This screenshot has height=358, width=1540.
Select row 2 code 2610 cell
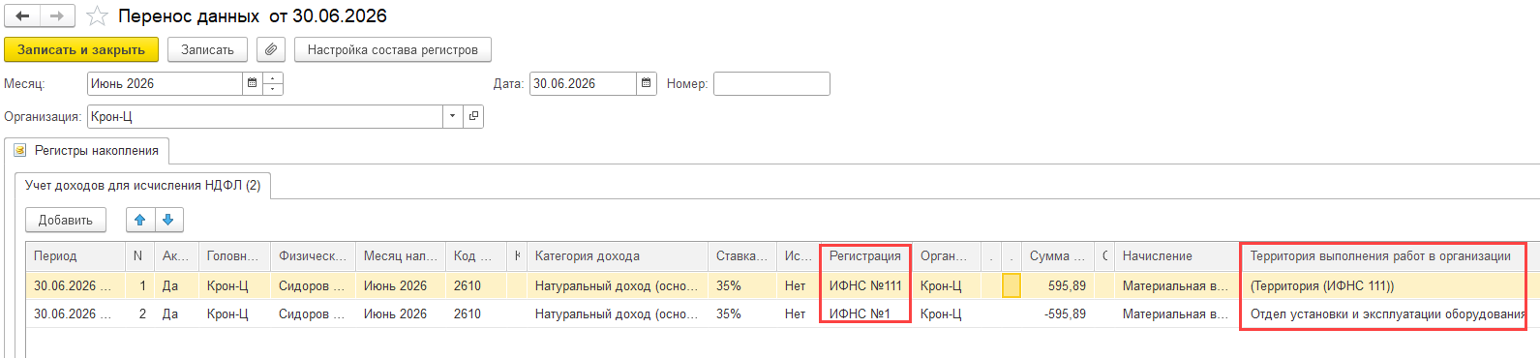point(475,313)
